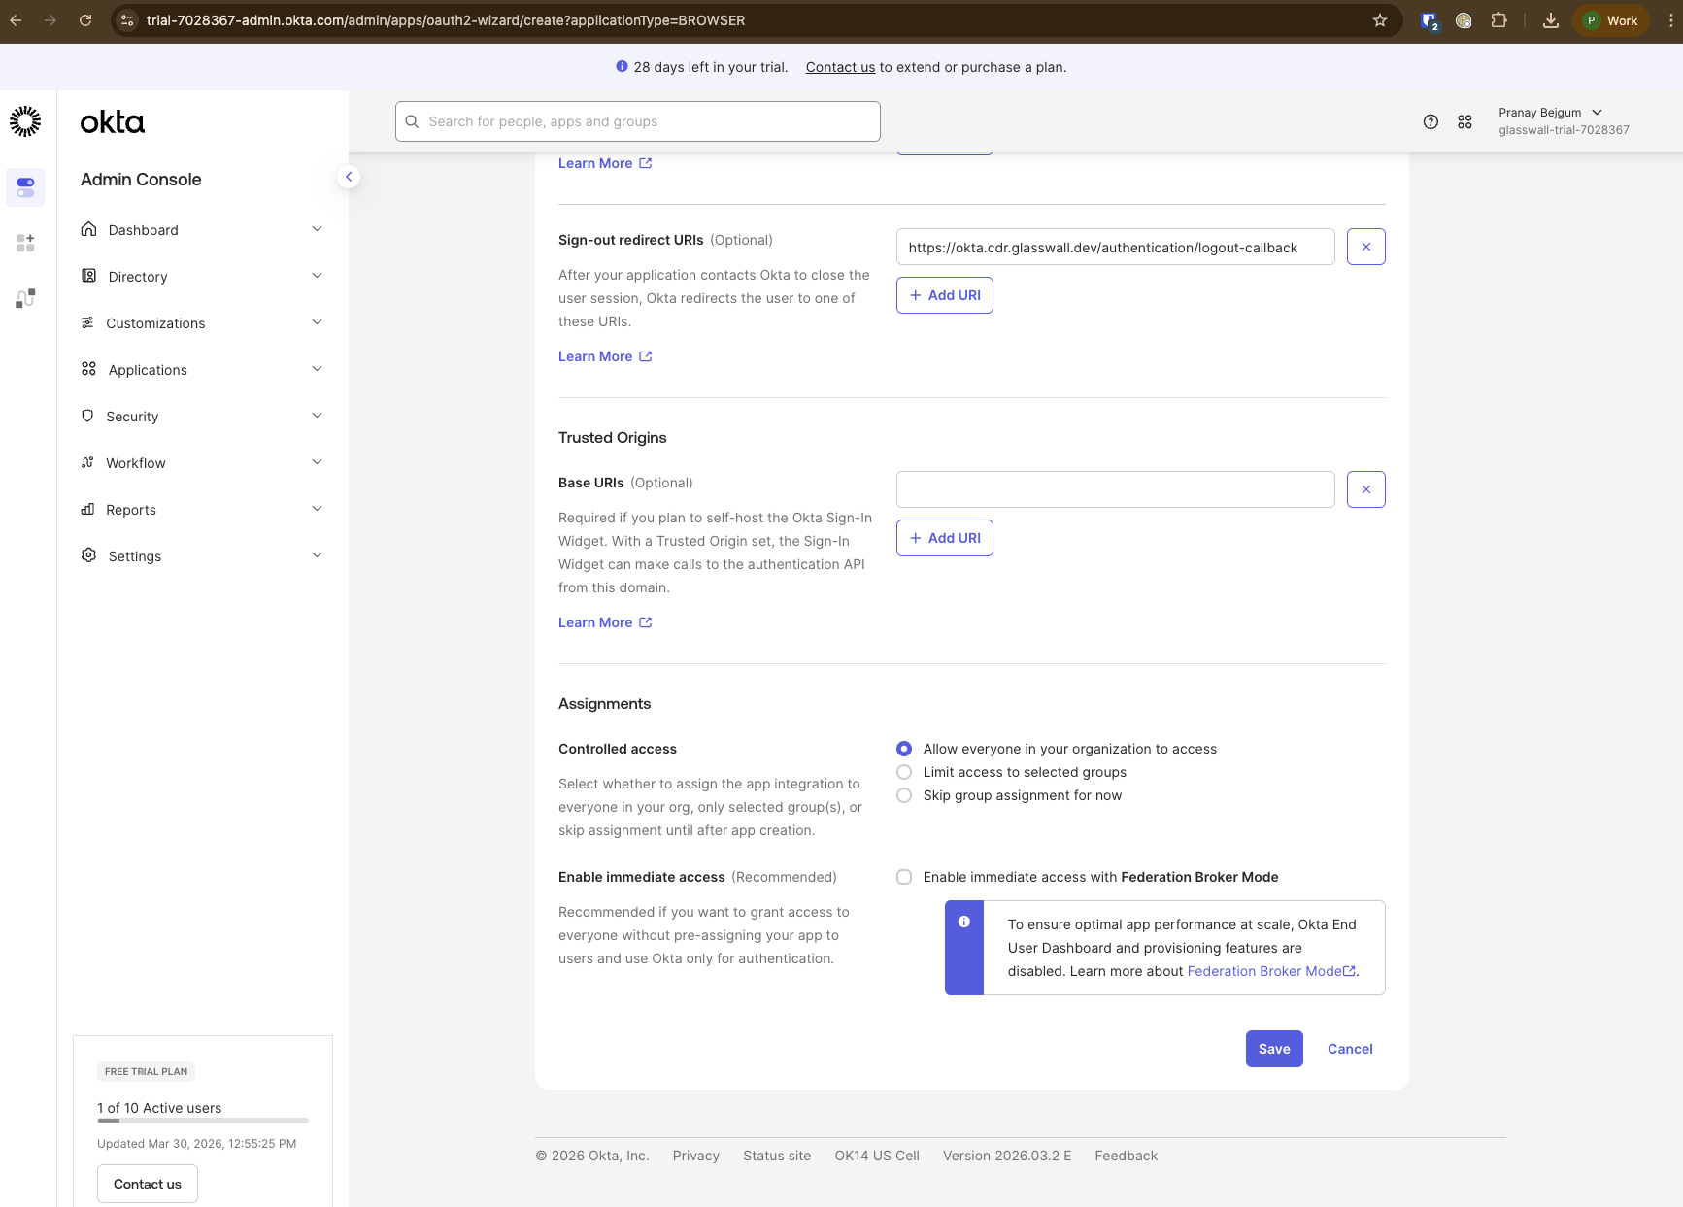Add URI under Sign-out redirect URIs
1683x1207 pixels.
944,295
